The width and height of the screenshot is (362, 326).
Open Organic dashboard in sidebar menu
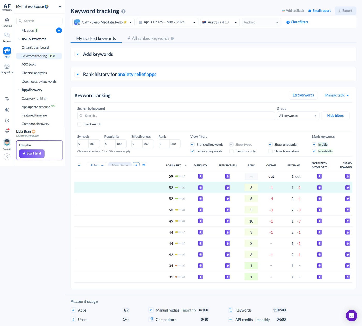(35, 47)
